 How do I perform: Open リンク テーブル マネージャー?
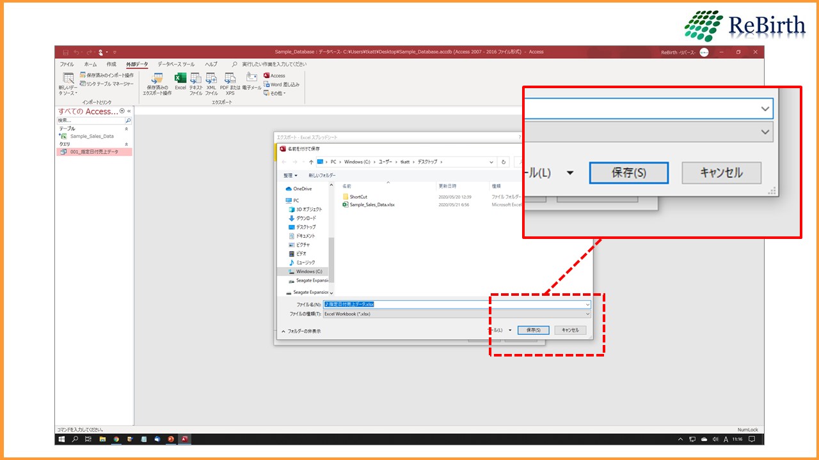pyautogui.click(x=106, y=84)
